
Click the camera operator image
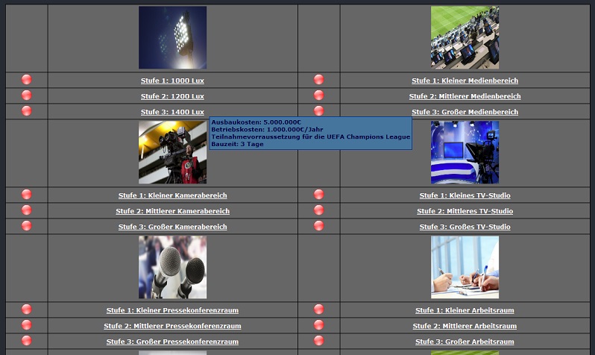point(172,152)
